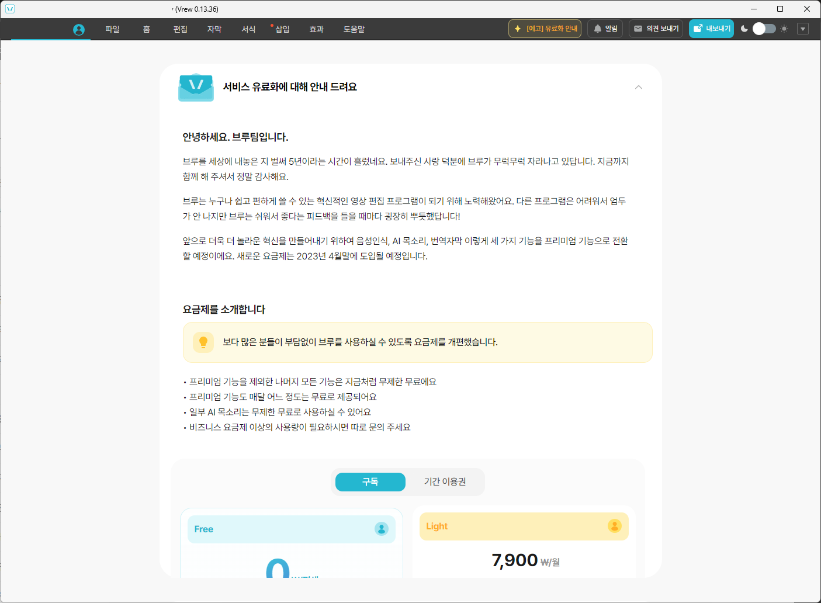Click the [예고] 유료화 안내 button
821x603 pixels.
pos(545,29)
